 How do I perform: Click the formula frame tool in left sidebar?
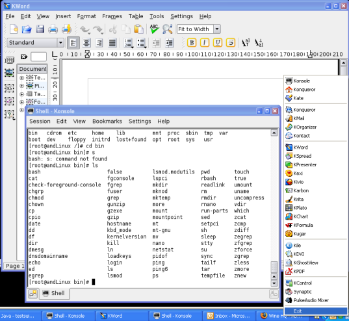(9, 101)
